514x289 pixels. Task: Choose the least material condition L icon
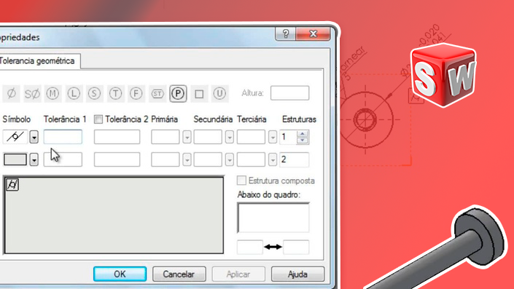click(x=74, y=94)
